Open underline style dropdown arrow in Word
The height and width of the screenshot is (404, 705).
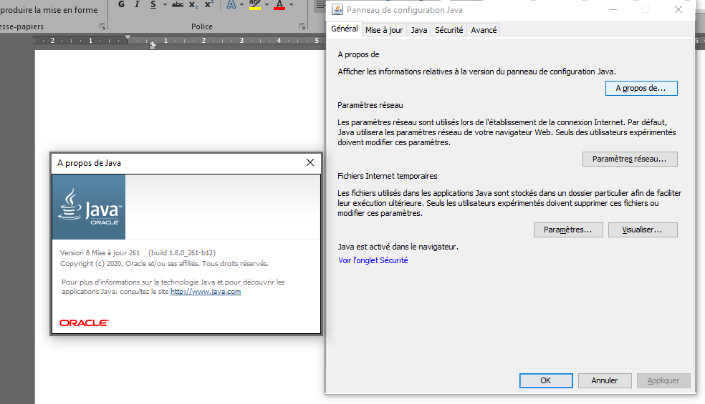point(165,4)
